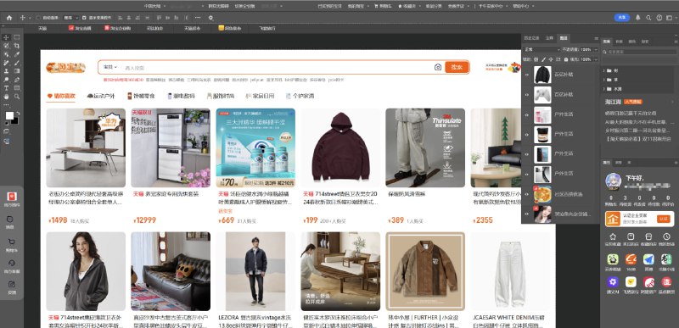Image resolution: width=679 pixels, height=328 pixels.
Task: Click the search icon beside the bell
Action: coord(648,18)
